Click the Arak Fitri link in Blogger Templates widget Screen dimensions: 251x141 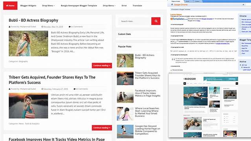pyautogui.click(x=244, y=49)
